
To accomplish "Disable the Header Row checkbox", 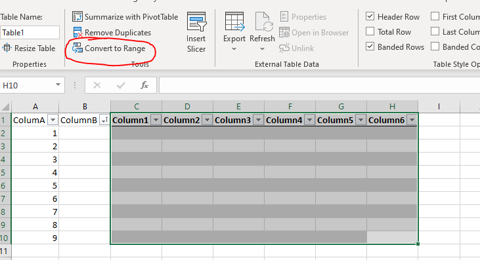I will (x=370, y=16).
